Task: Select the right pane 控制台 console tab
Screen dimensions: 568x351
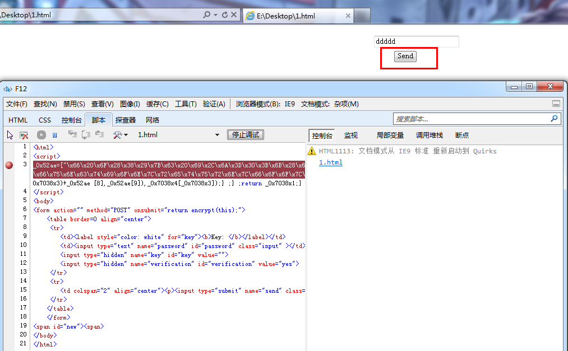Action: 322,135
